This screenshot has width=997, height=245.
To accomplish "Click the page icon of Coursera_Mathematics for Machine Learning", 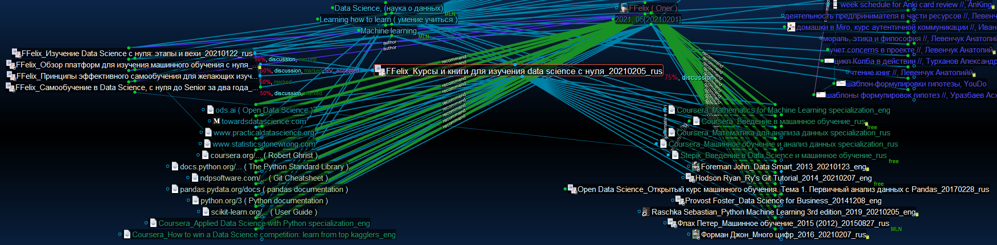I will [672, 110].
